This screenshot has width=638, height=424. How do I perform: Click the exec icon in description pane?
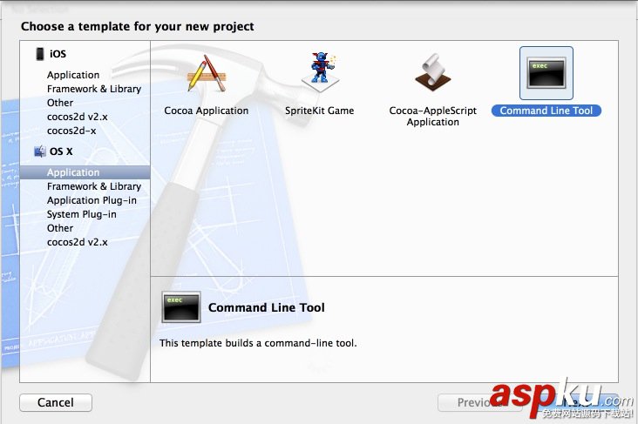181,307
